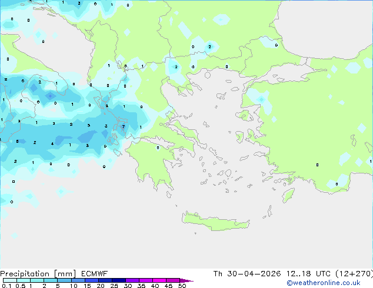Viewport: 373px width, 288px height.
Task: Click the "[mm]" unit label
Action: pyautogui.click(x=65, y=274)
